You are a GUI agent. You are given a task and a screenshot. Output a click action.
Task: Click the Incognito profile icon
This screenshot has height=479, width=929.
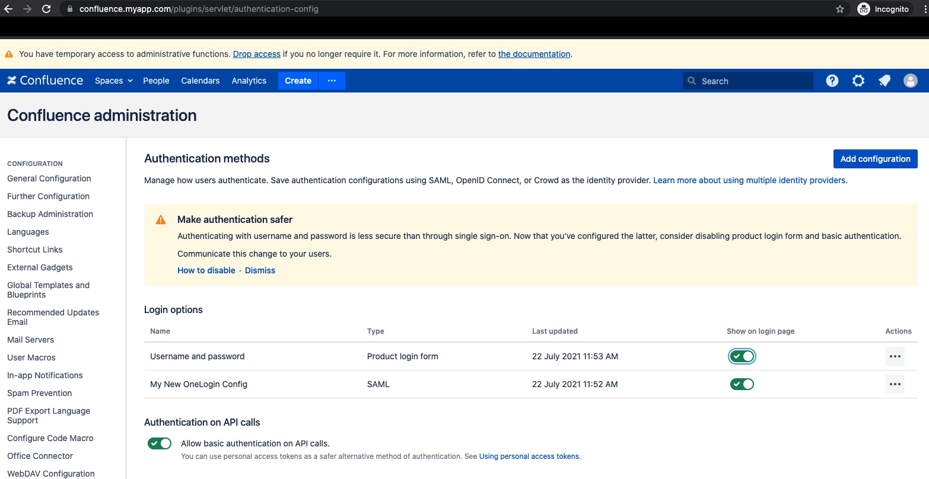pyautogui.click(x=864, y=9)
